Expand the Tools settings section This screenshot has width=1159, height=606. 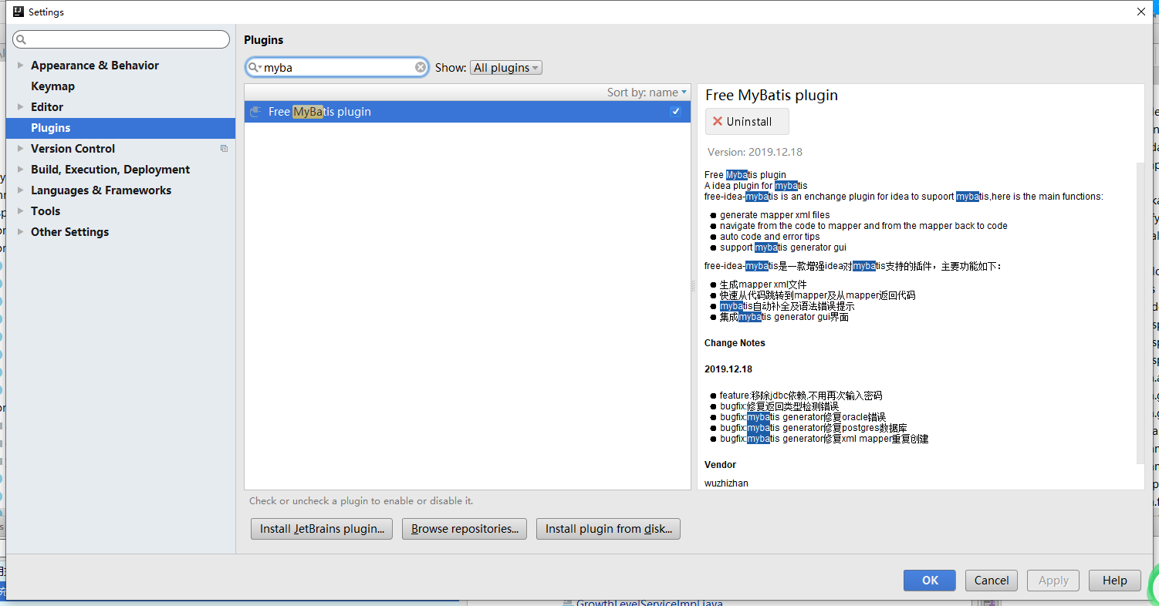pos(20,211)
